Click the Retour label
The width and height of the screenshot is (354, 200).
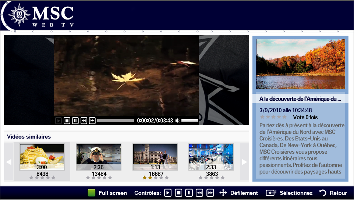[x=338, y=193]
